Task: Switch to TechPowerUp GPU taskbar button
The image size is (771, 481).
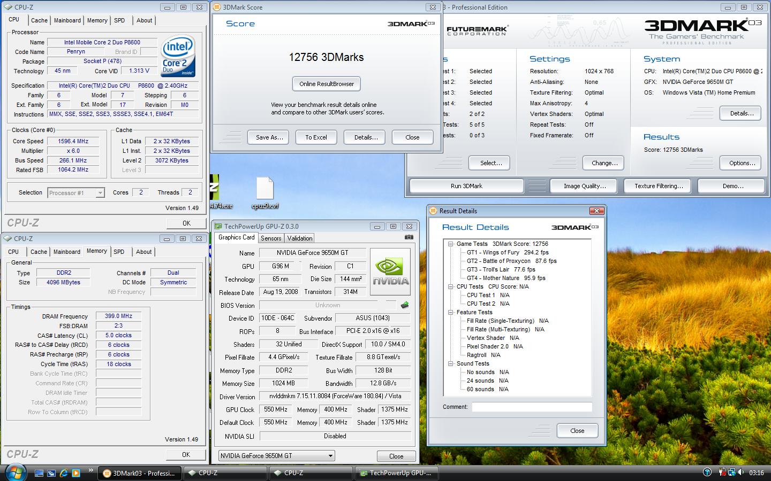Action: click(x=397, y=473)
